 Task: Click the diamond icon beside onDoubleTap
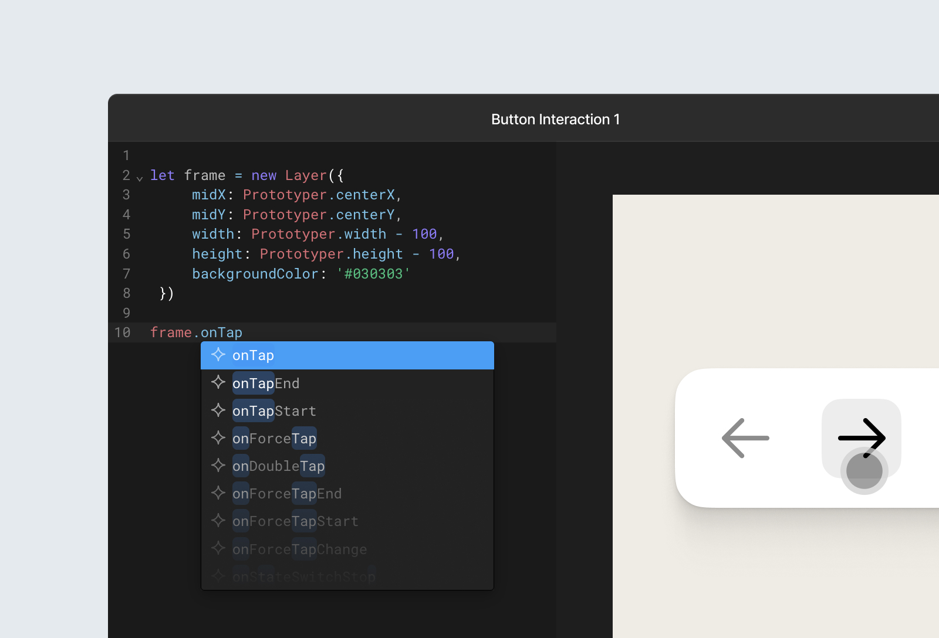tap(218, 465)
